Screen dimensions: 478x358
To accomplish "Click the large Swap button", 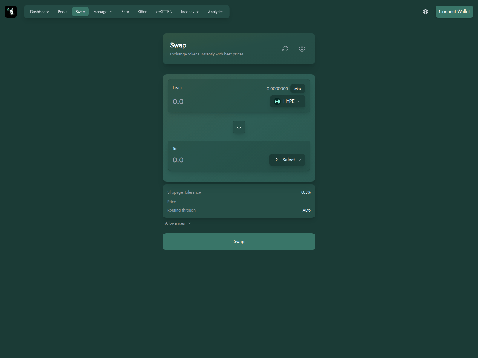I will coord(239,242).
